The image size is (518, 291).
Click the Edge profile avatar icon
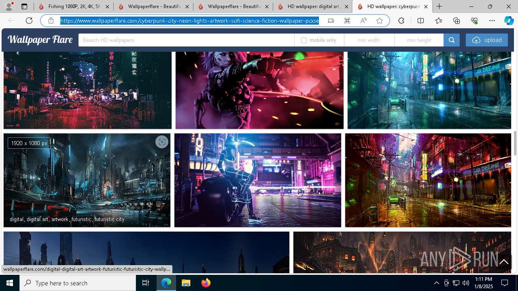coord(8,6)
